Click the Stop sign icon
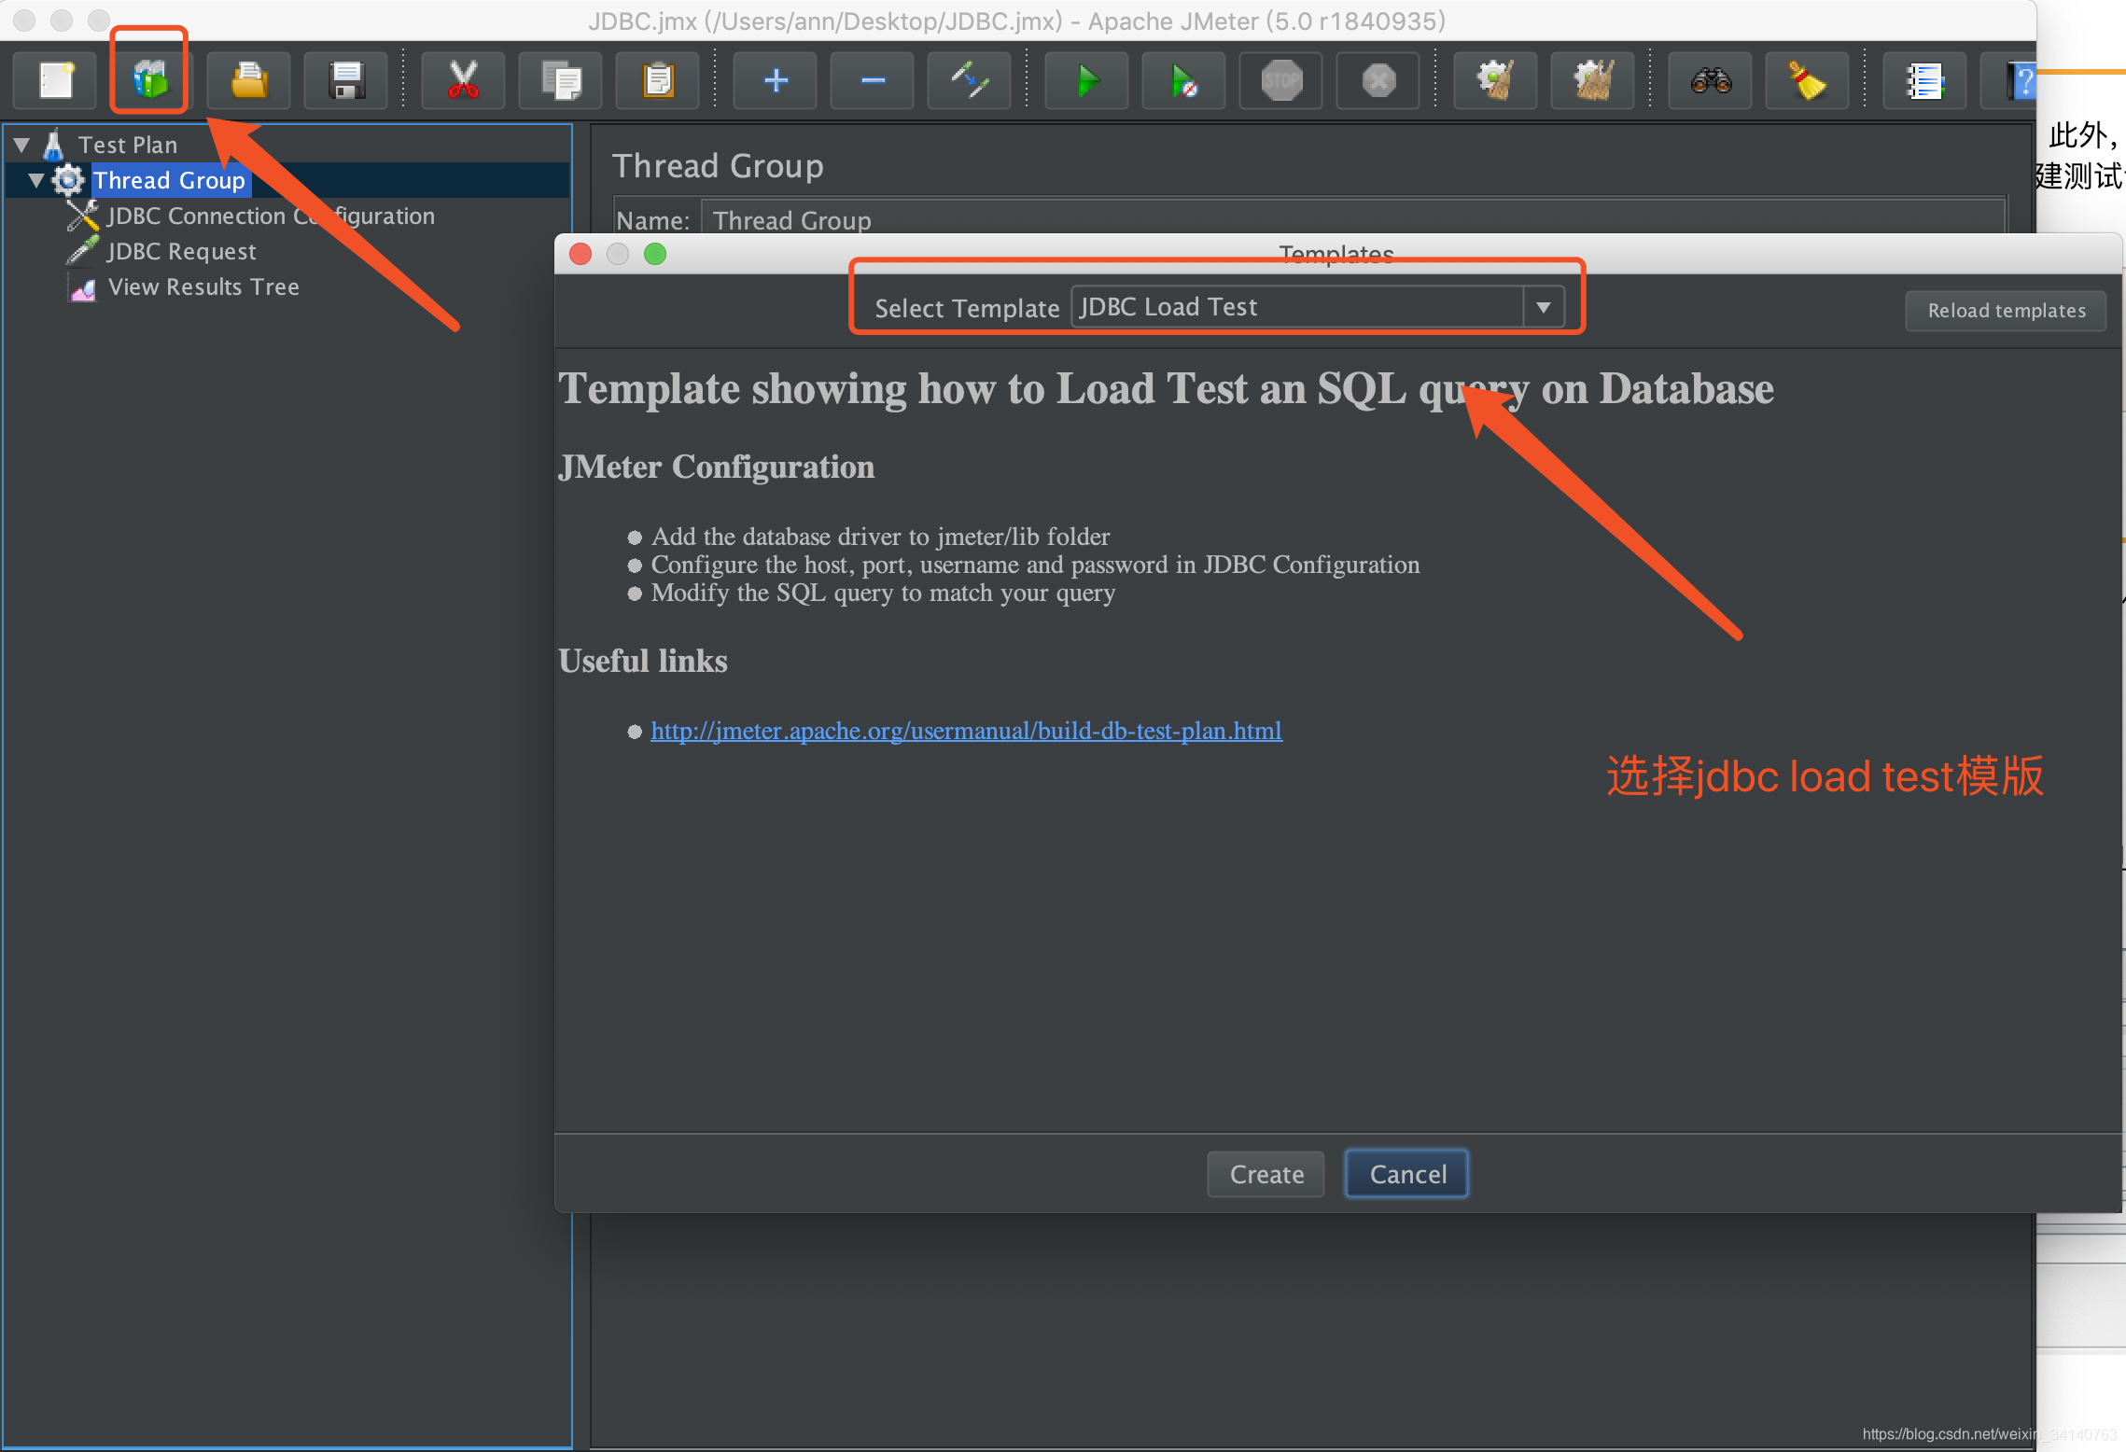The image size is (2126, 1452). 1281,80
